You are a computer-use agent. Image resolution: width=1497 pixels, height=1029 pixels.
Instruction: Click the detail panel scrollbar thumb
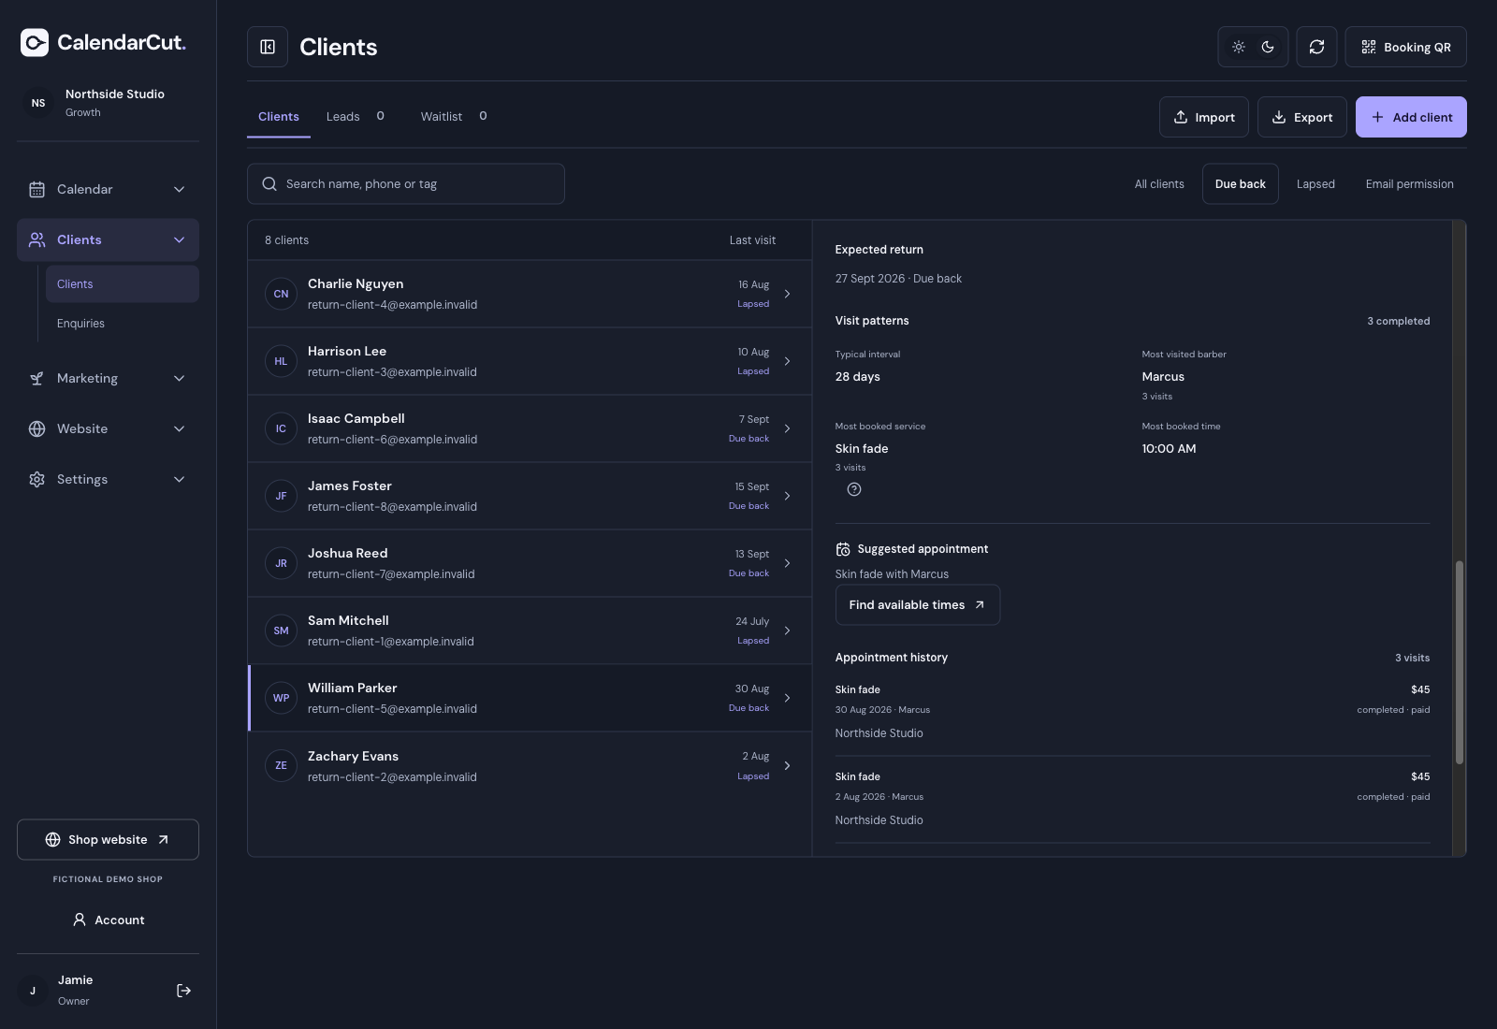tap(1460, 662)
